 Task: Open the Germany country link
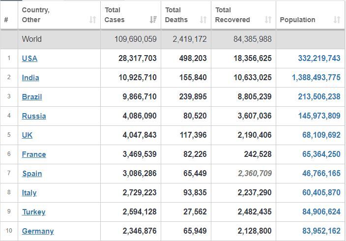click(x=38, y=231)
